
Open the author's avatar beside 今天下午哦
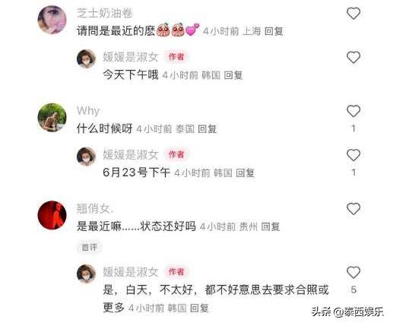click(x=86, y=59)
